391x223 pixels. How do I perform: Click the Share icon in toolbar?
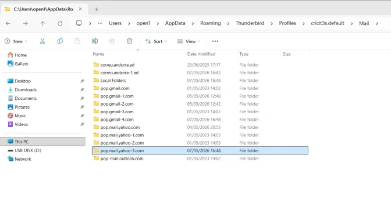(x=112, y=41)
